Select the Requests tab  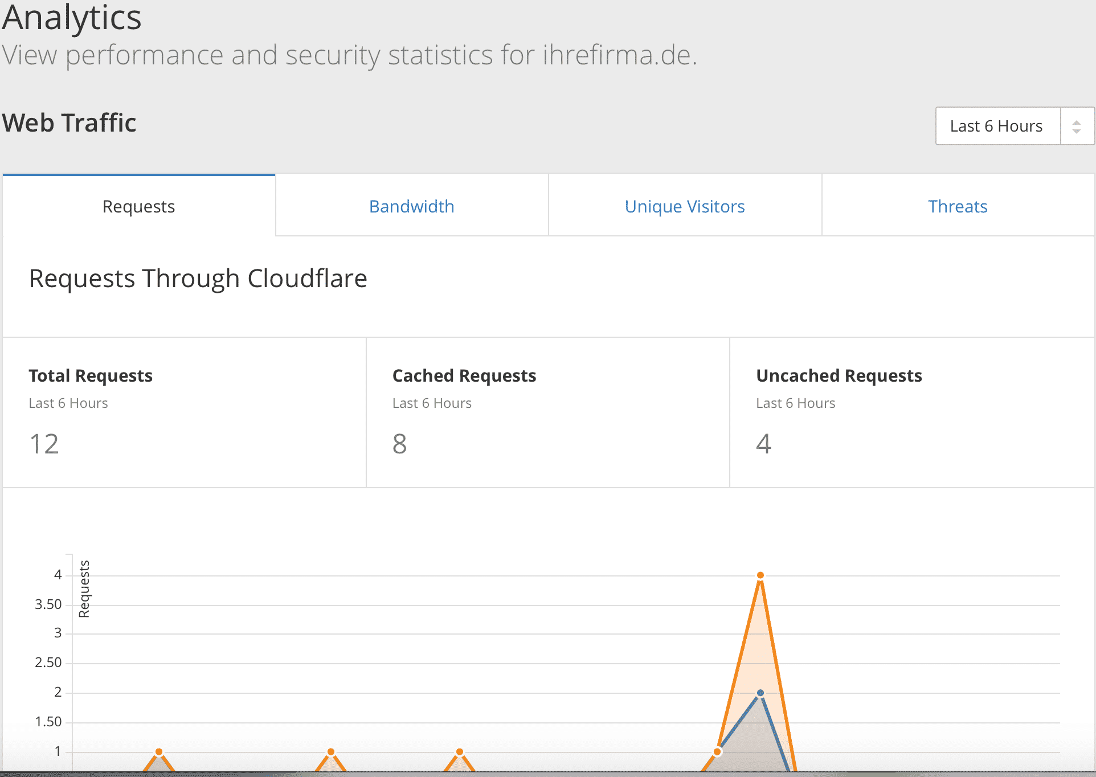pyautogui.click(x=139, y=206)
